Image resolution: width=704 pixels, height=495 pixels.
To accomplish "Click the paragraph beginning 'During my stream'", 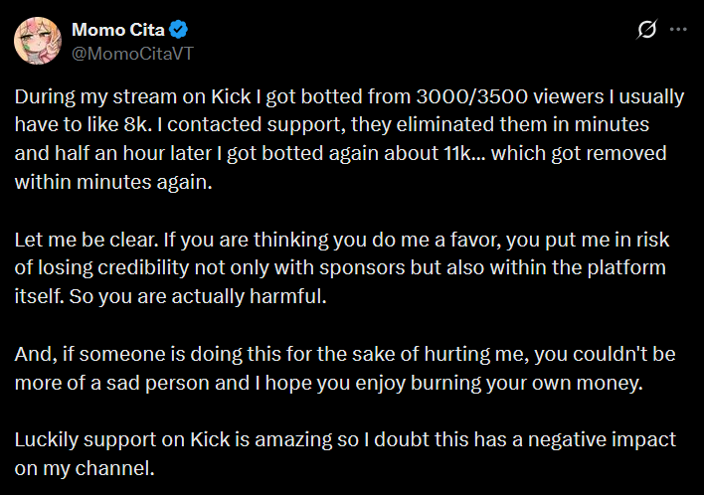I will (348, 140).
